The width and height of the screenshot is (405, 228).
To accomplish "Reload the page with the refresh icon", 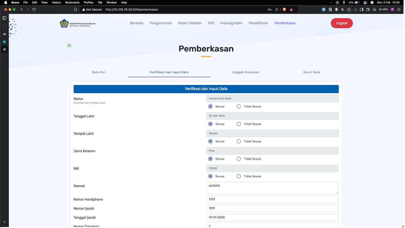I will coord(34,9).
